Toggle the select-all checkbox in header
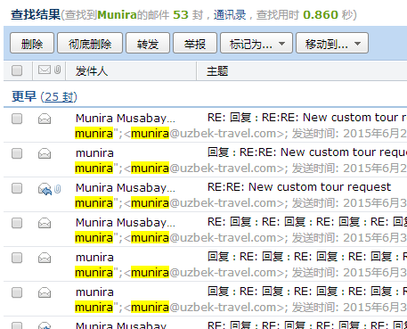Screen dimensions: 407x329 pos(17,70)
